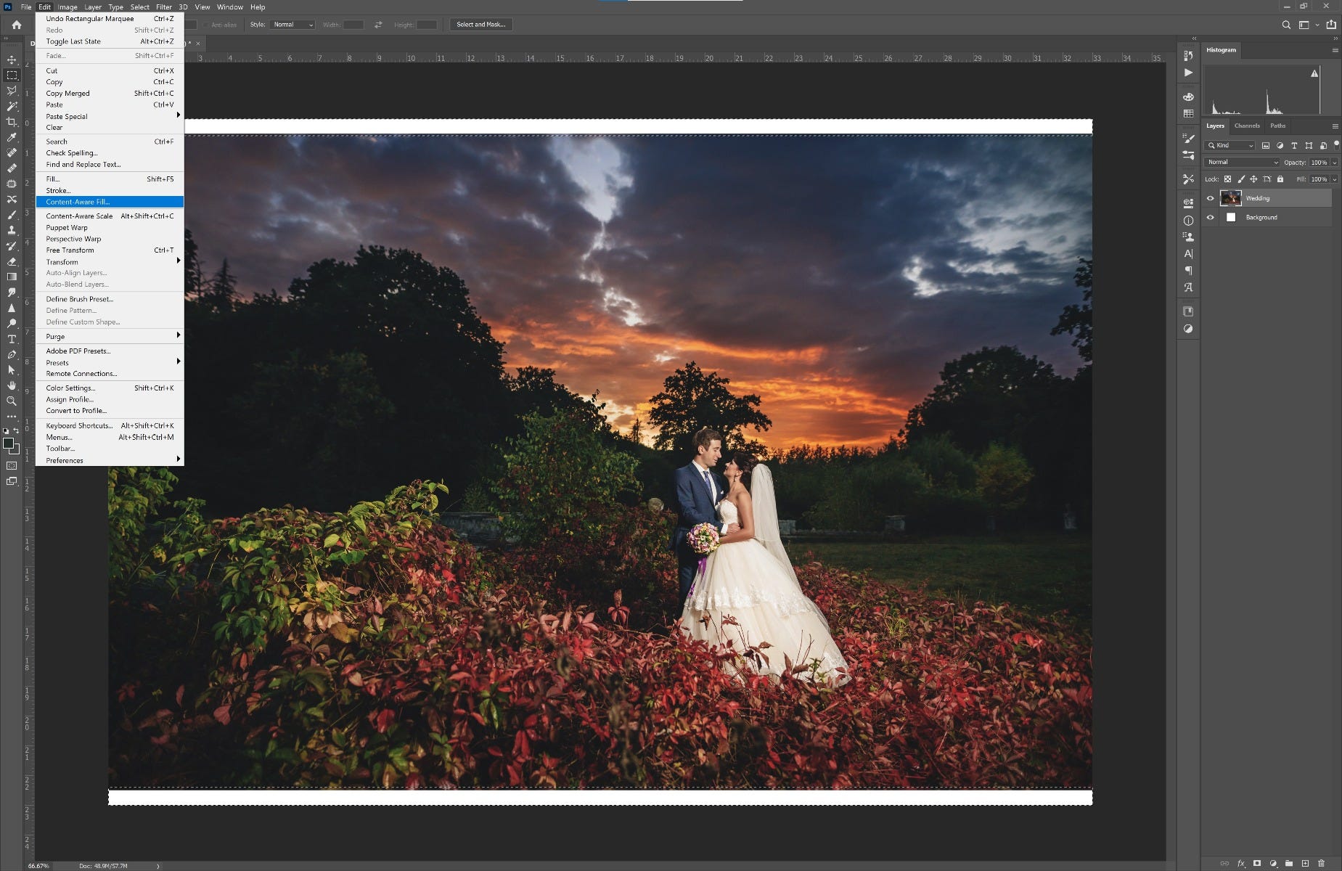Delete layer using trash icon
Viewport: 1342px width, 871px height.
(1321, 864)
